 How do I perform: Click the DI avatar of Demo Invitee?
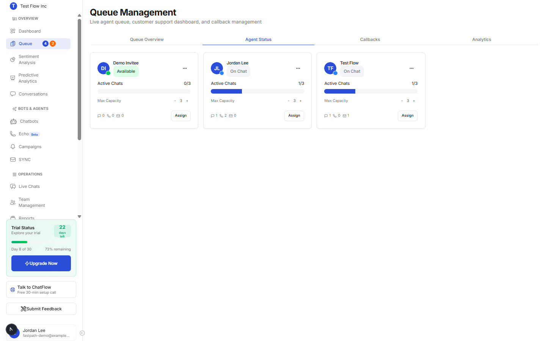(104, 68)
